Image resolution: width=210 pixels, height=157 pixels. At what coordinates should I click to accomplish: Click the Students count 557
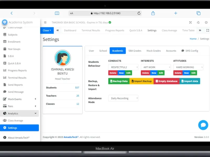coord(77,88)
